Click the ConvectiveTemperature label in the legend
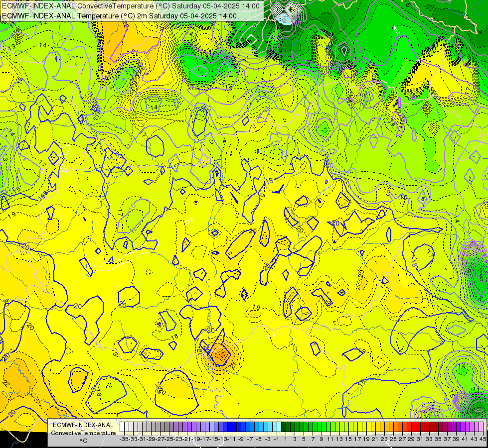The image size is (488, 448). (83, 433)
